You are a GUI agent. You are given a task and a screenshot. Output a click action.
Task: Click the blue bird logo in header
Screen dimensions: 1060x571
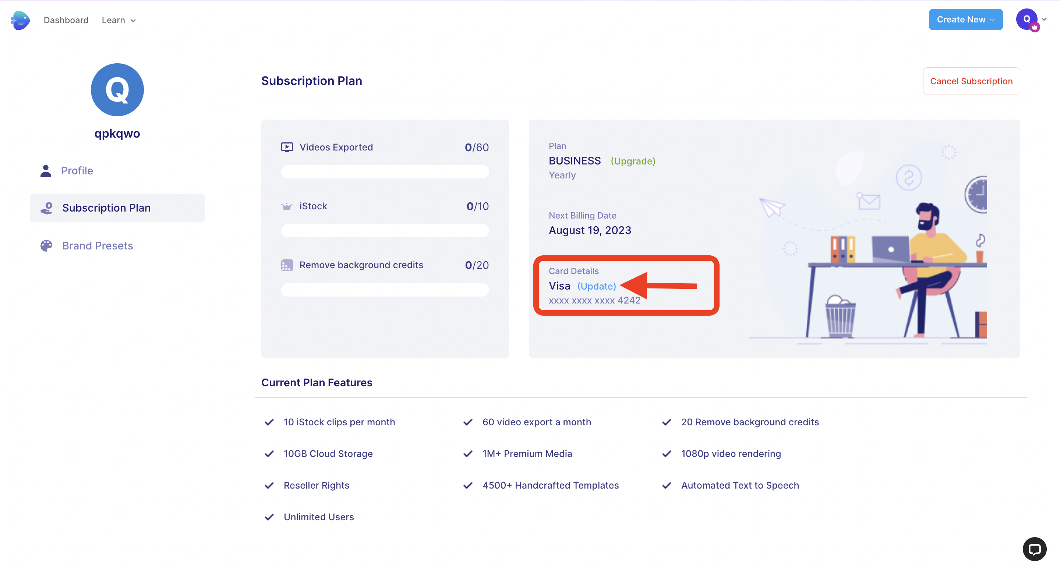click(20, 20)
